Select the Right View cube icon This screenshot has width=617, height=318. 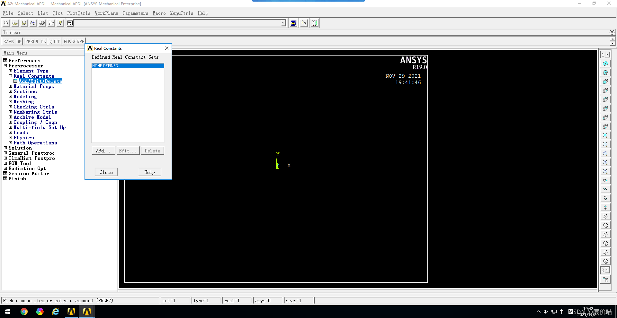coord(605,90)
